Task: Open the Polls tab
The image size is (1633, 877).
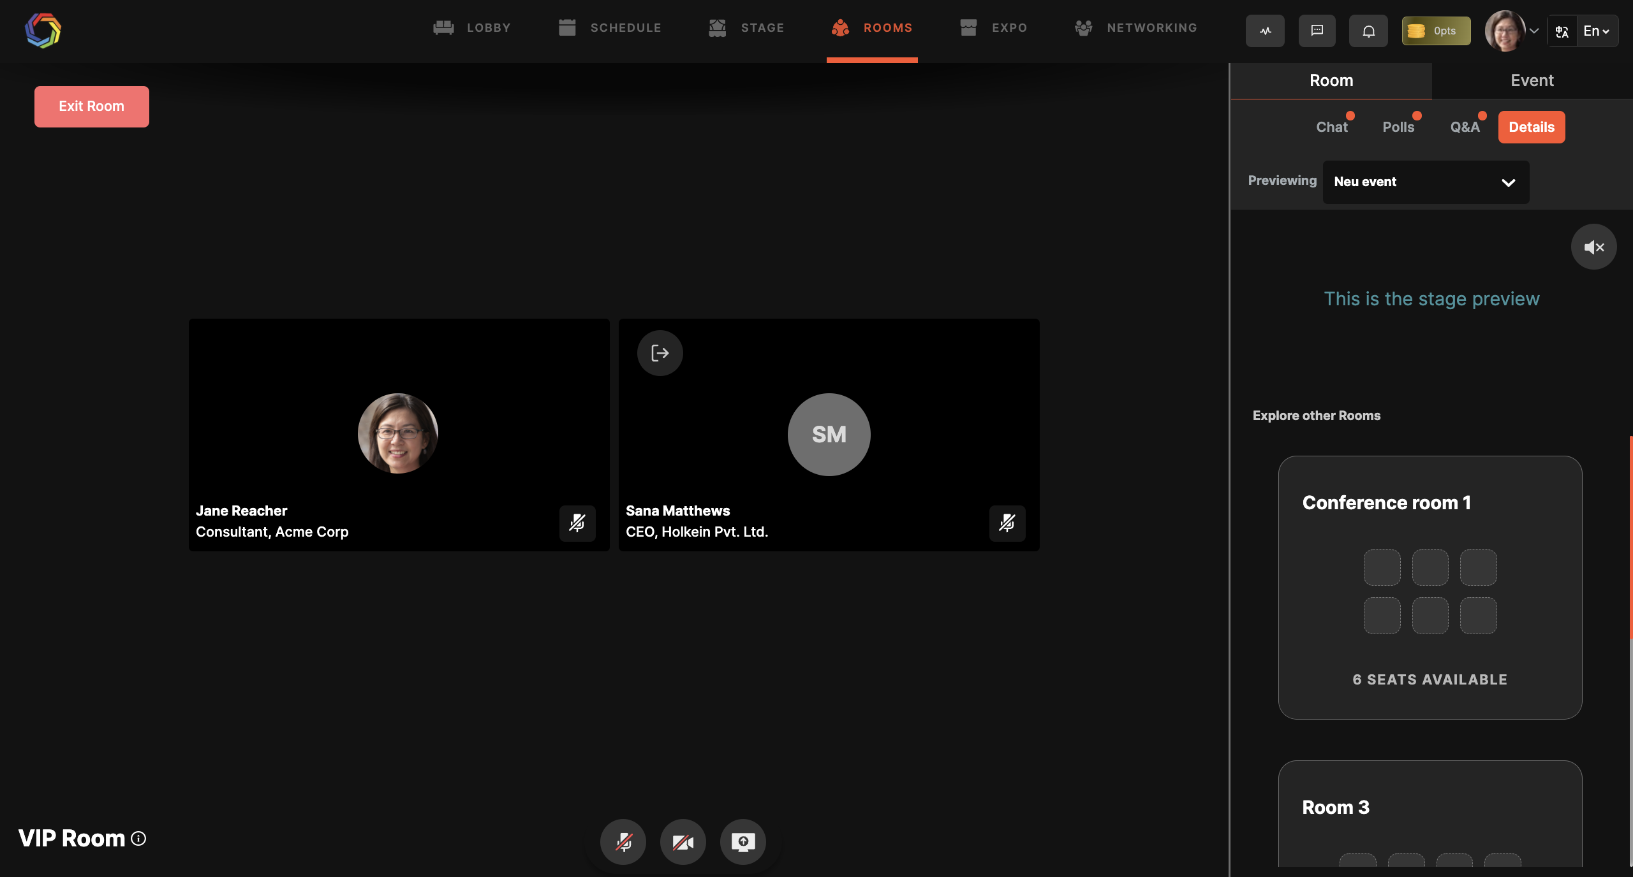Action: point(1398,127)
